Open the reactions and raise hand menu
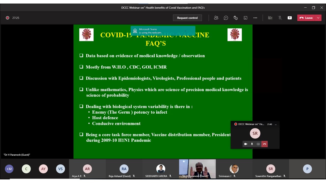 pyautogui.click(x=236, y=18)
